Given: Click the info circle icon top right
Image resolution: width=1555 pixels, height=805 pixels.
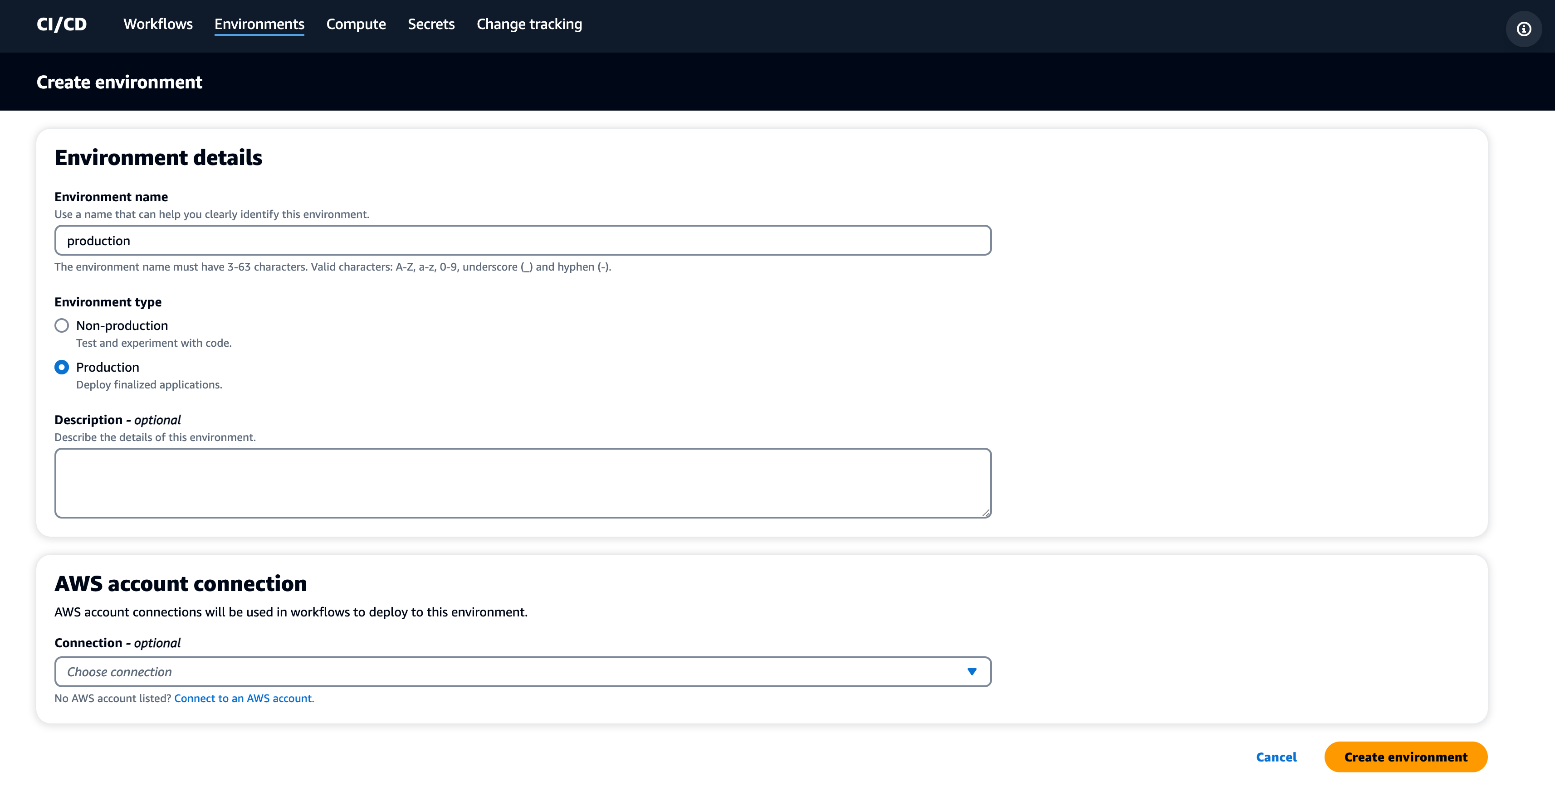Looking at the screenshot, I should click(x=1524, y=29).
